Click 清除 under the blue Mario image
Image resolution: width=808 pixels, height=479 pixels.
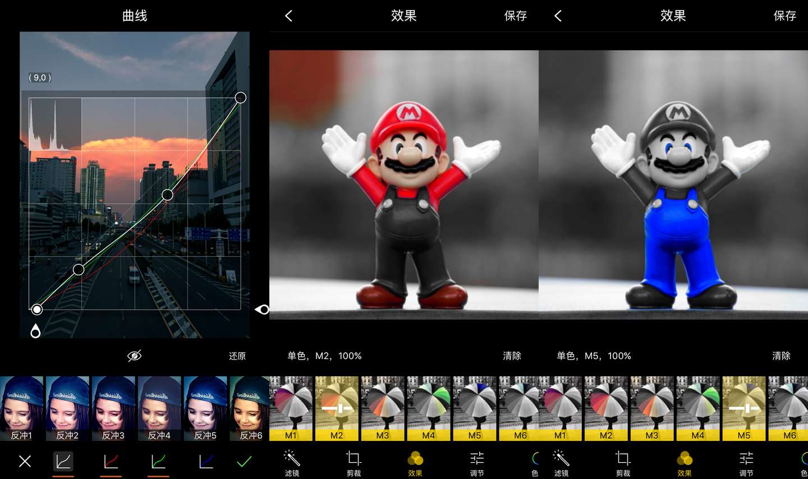(782, 356)
